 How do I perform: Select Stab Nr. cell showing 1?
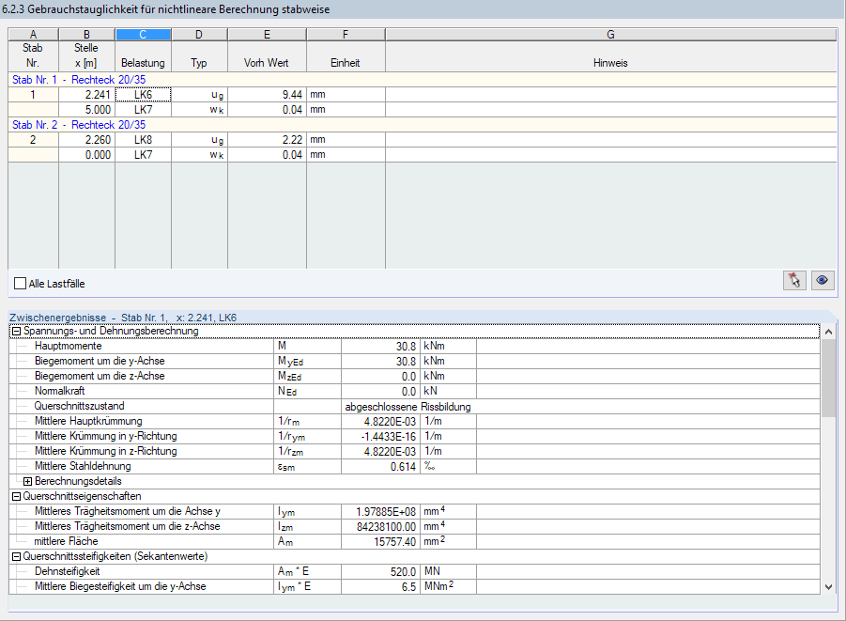(33, 95)
